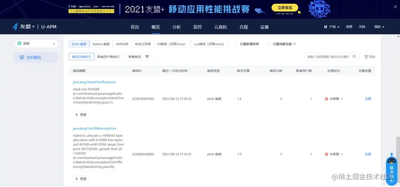Open the 设置 navigation item

(264, 27)
